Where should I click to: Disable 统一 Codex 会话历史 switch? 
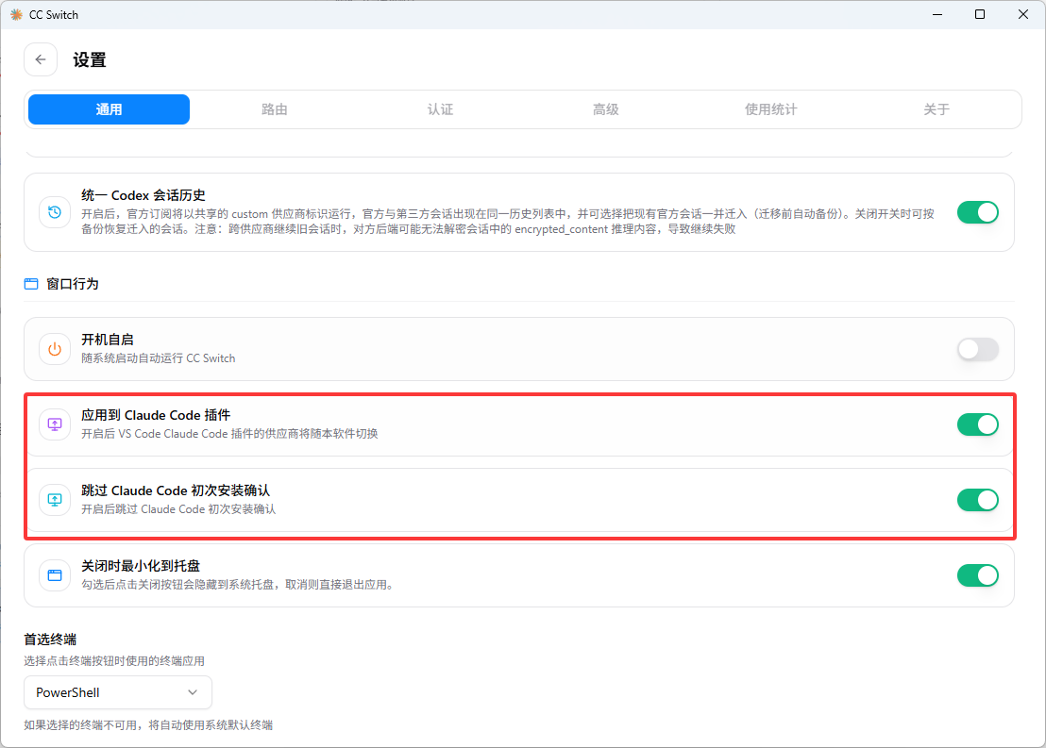(x=977, y=212)
